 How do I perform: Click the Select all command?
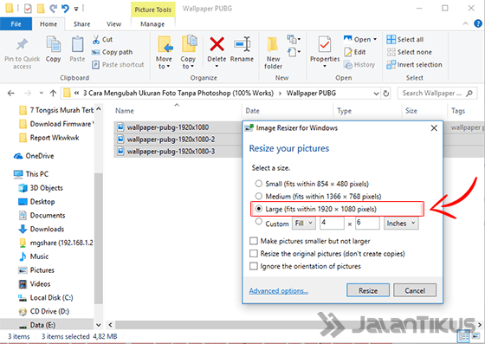405,40
